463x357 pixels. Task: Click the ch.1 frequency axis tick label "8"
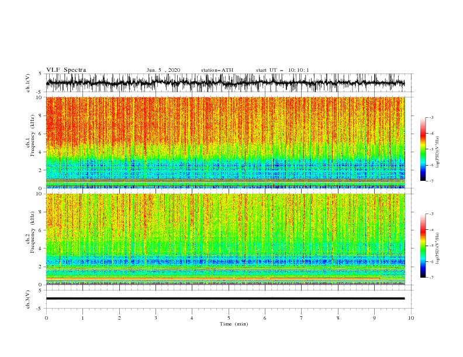(x=41, y=116)
